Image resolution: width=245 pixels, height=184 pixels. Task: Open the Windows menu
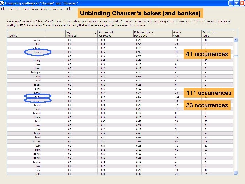[x=58, y=9]
